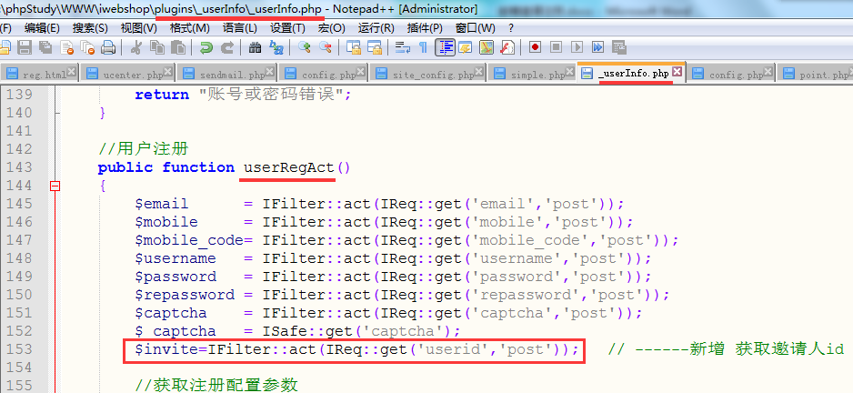Image resolution: width=853 pixels, height=393 pixels.
Task: Close the ucenter.php tab
Action: pos(168,71)
